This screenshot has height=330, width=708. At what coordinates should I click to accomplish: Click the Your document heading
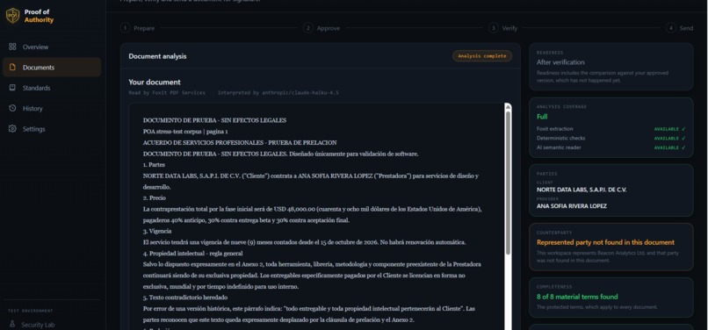point(155,82)
